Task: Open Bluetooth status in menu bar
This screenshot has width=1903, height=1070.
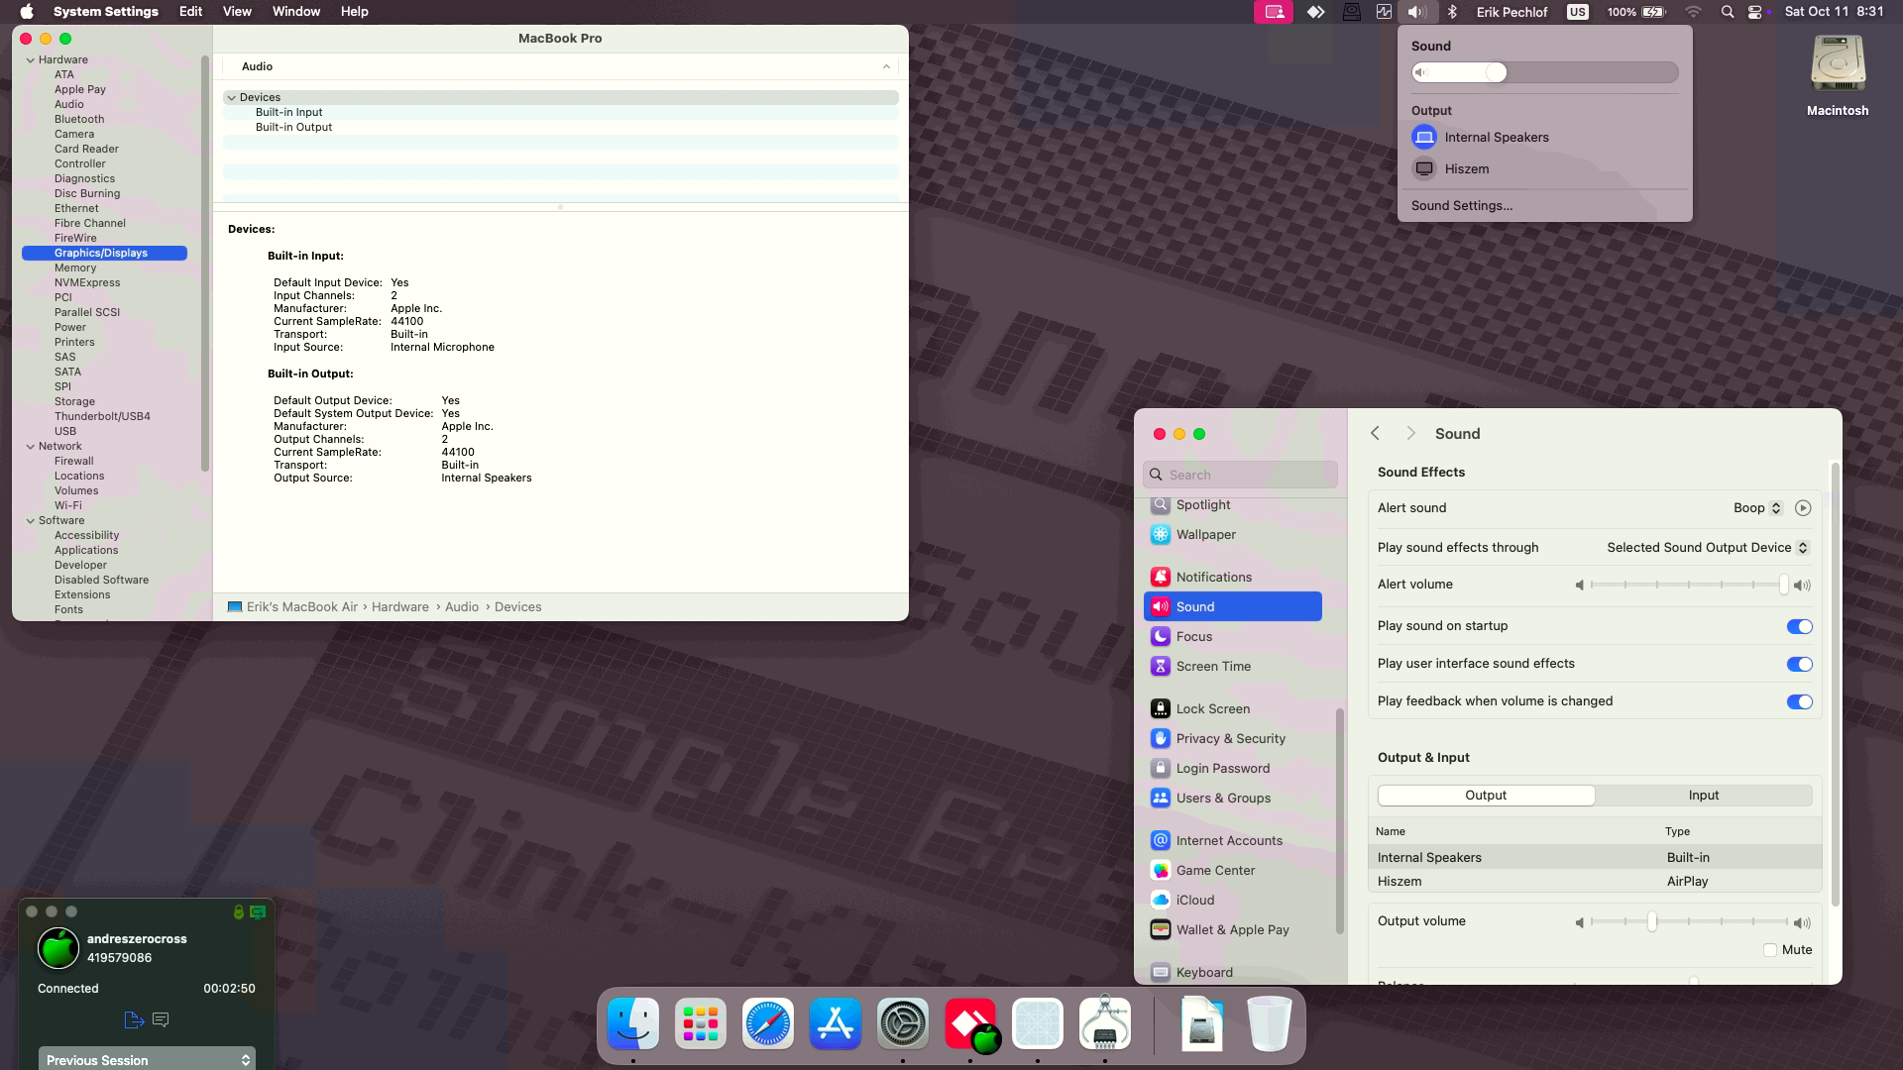Action: (x=1452, y=12)
